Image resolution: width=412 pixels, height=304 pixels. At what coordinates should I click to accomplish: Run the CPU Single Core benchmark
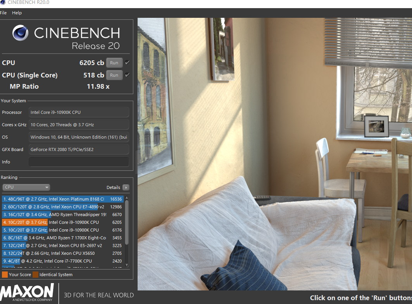114,75
